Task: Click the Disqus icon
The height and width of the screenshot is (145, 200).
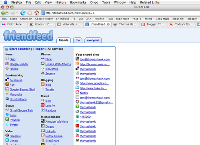Action: (x=43, y=126)
